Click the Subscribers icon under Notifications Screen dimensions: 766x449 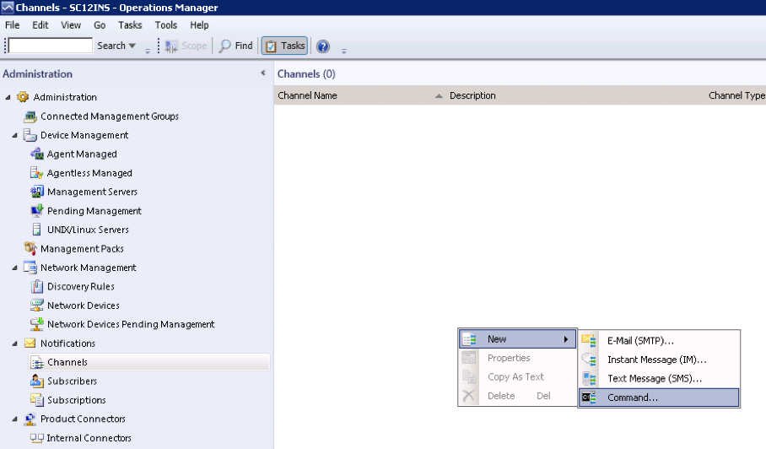pyautogui.click(x=37, y=381)
